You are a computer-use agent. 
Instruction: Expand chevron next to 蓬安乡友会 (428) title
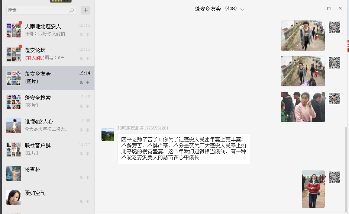(x=242, y=9)
